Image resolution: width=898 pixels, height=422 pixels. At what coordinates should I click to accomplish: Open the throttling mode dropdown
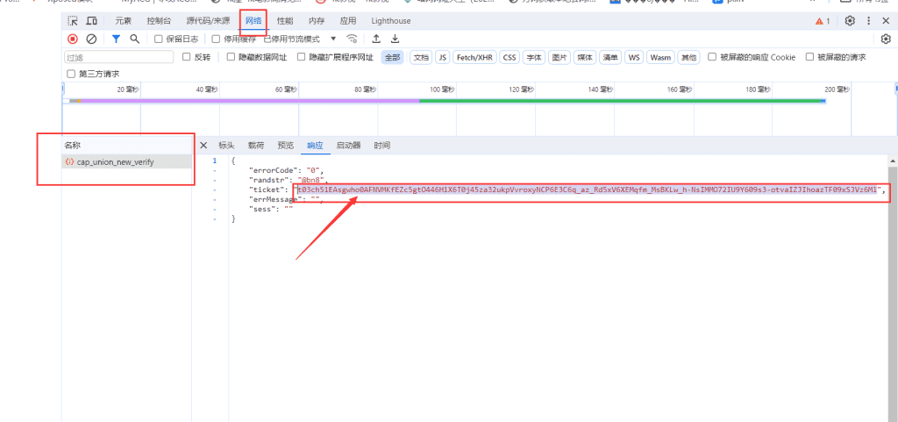point(332,39)
